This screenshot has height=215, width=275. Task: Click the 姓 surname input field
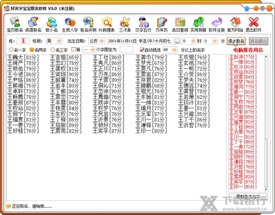pos(23,41)
